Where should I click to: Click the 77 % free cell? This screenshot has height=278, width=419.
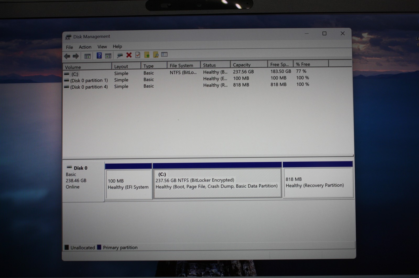301,71
